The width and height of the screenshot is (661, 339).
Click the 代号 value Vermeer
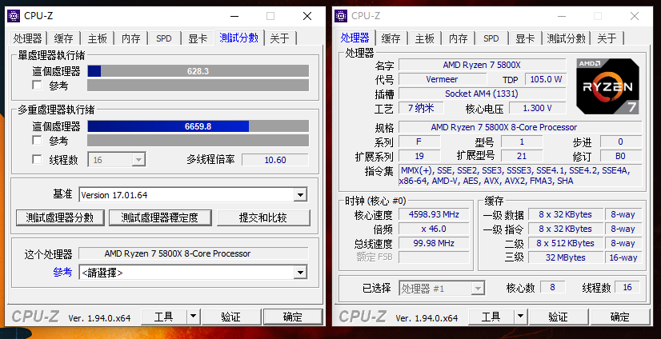442,79
